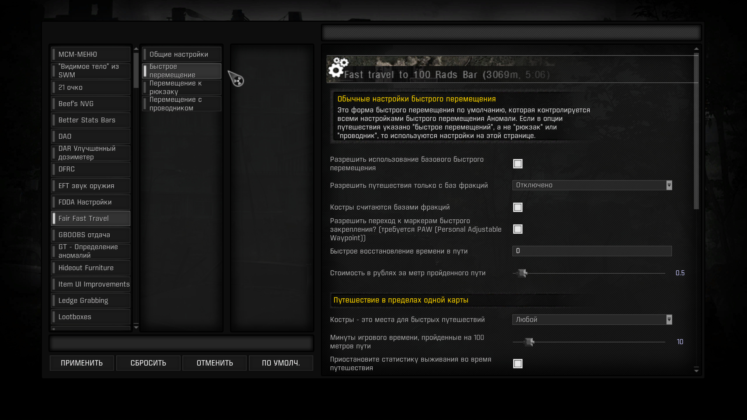Open the faction bases only dropdown
747x420 pixels.
(592, 185)
